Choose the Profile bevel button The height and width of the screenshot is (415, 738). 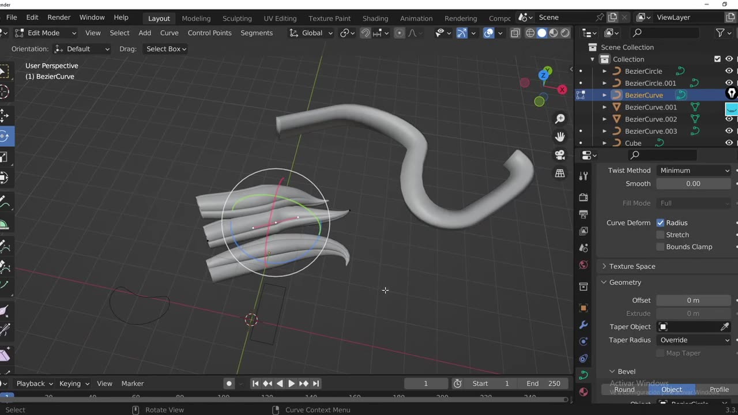click(719, 390)
